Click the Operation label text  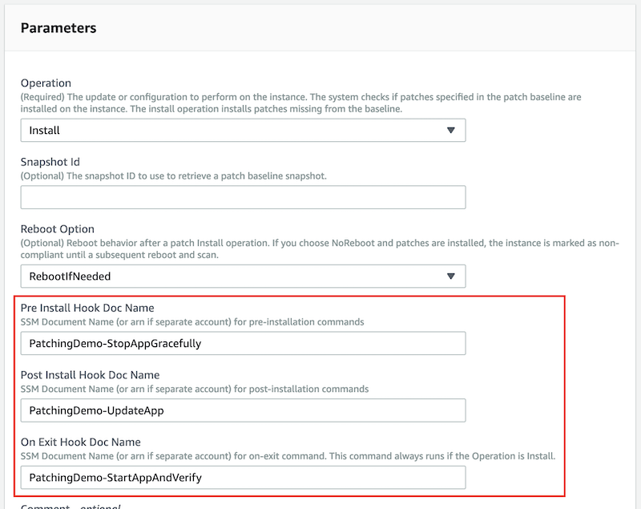(45, 83)
